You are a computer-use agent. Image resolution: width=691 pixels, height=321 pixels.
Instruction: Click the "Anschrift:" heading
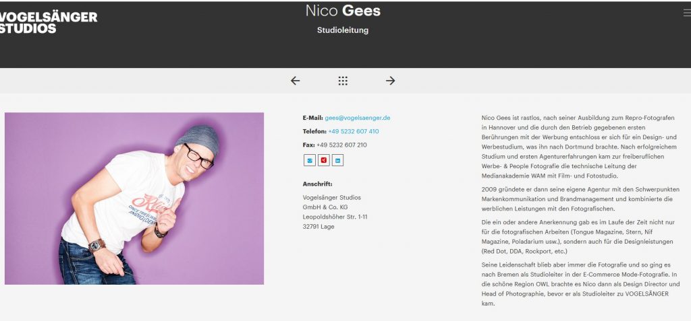317,183
